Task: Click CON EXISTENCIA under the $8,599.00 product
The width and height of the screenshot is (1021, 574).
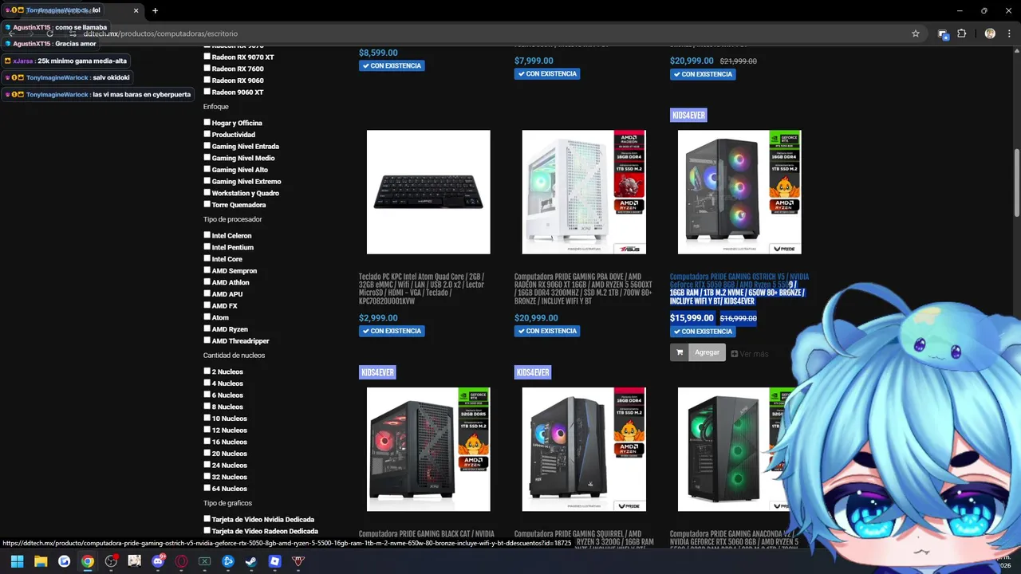Action: [x=392, y=65]
